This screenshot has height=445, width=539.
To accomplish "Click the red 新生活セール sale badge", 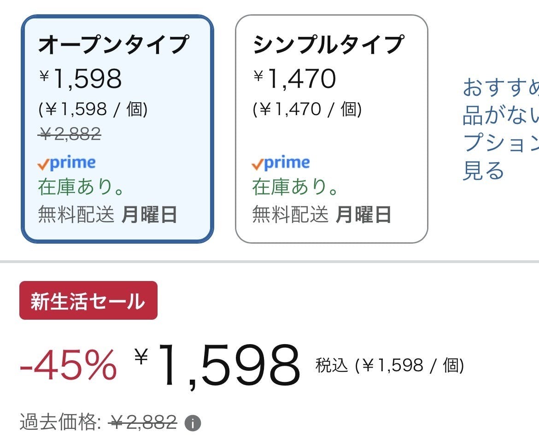I will tap(88, 301).
